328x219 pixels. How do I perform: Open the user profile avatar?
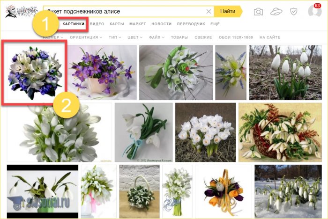tap(314, 12)
